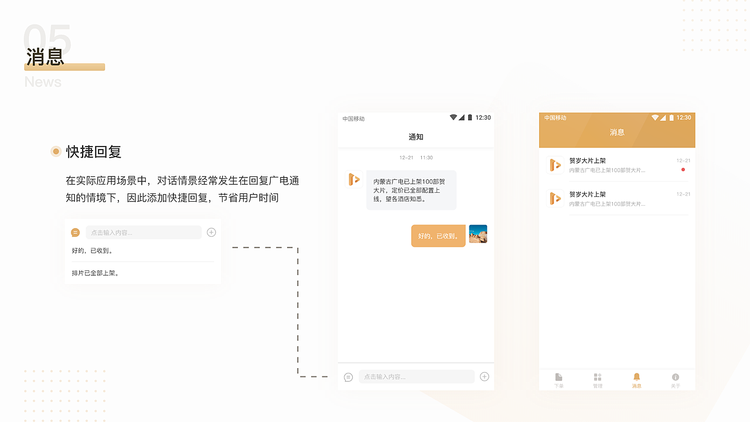The width and height of the screenshot is (750, 422).
Task: Select the quick reply '好的，已收到。' in the left panel
Action: (93, 251)
